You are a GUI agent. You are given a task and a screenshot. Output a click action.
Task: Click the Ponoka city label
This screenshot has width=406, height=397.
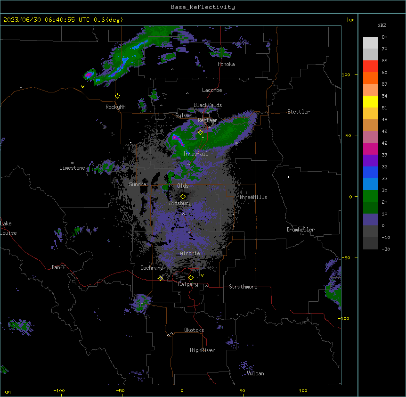click(x=226, y=64)
